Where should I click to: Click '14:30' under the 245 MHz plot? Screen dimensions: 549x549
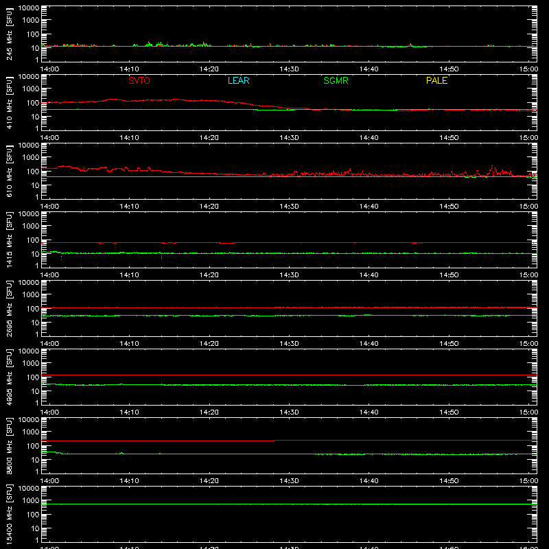click(x=289, y=69)
